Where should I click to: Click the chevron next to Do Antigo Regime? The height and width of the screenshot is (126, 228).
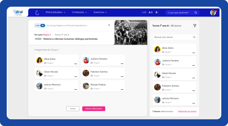109,25
